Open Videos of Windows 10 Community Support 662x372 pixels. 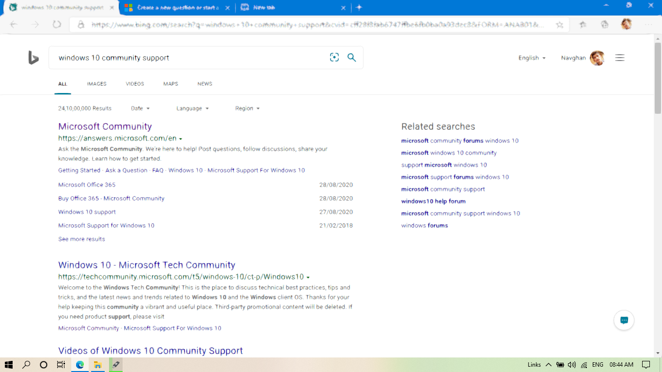151,351
